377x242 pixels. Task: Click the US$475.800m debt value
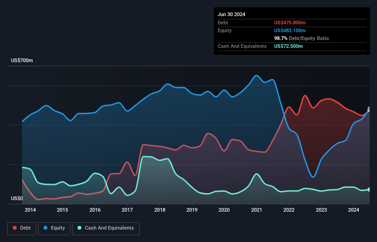click(290, 23)
